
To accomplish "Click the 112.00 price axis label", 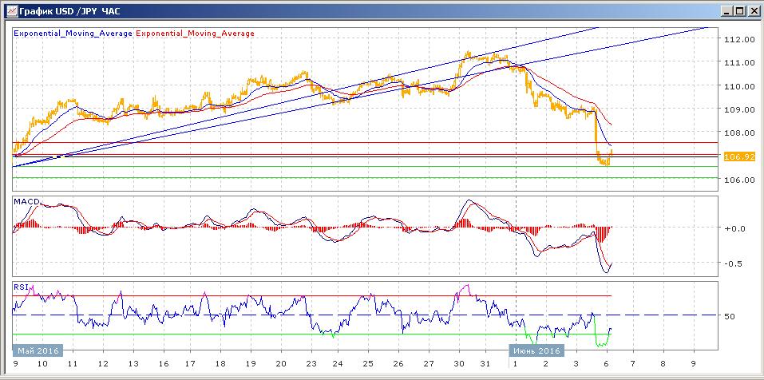I will pos(738,39).
